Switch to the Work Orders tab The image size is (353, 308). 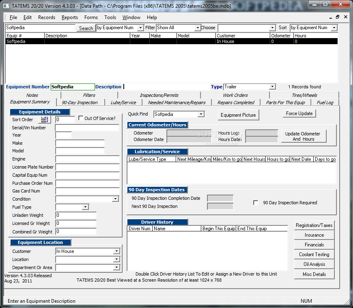pos(235,95)
